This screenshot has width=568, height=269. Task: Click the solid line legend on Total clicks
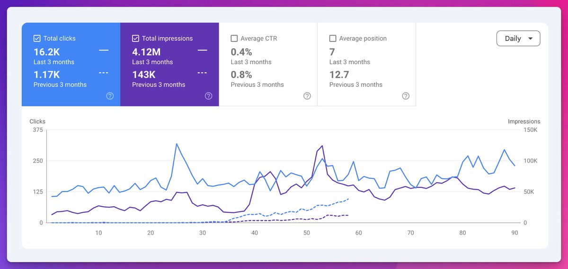tap(104, 50)
